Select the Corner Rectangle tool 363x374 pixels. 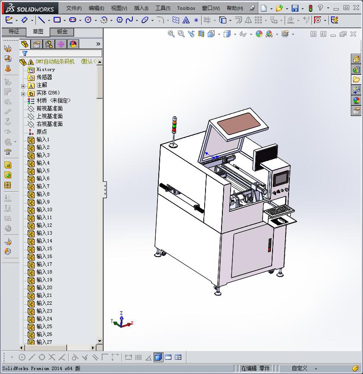57,20
